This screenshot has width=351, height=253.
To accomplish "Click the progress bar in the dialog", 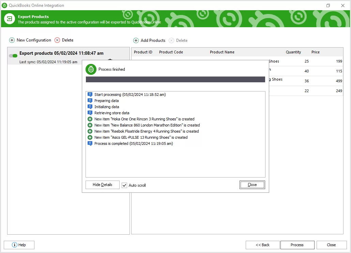I will tap(175, 79).
